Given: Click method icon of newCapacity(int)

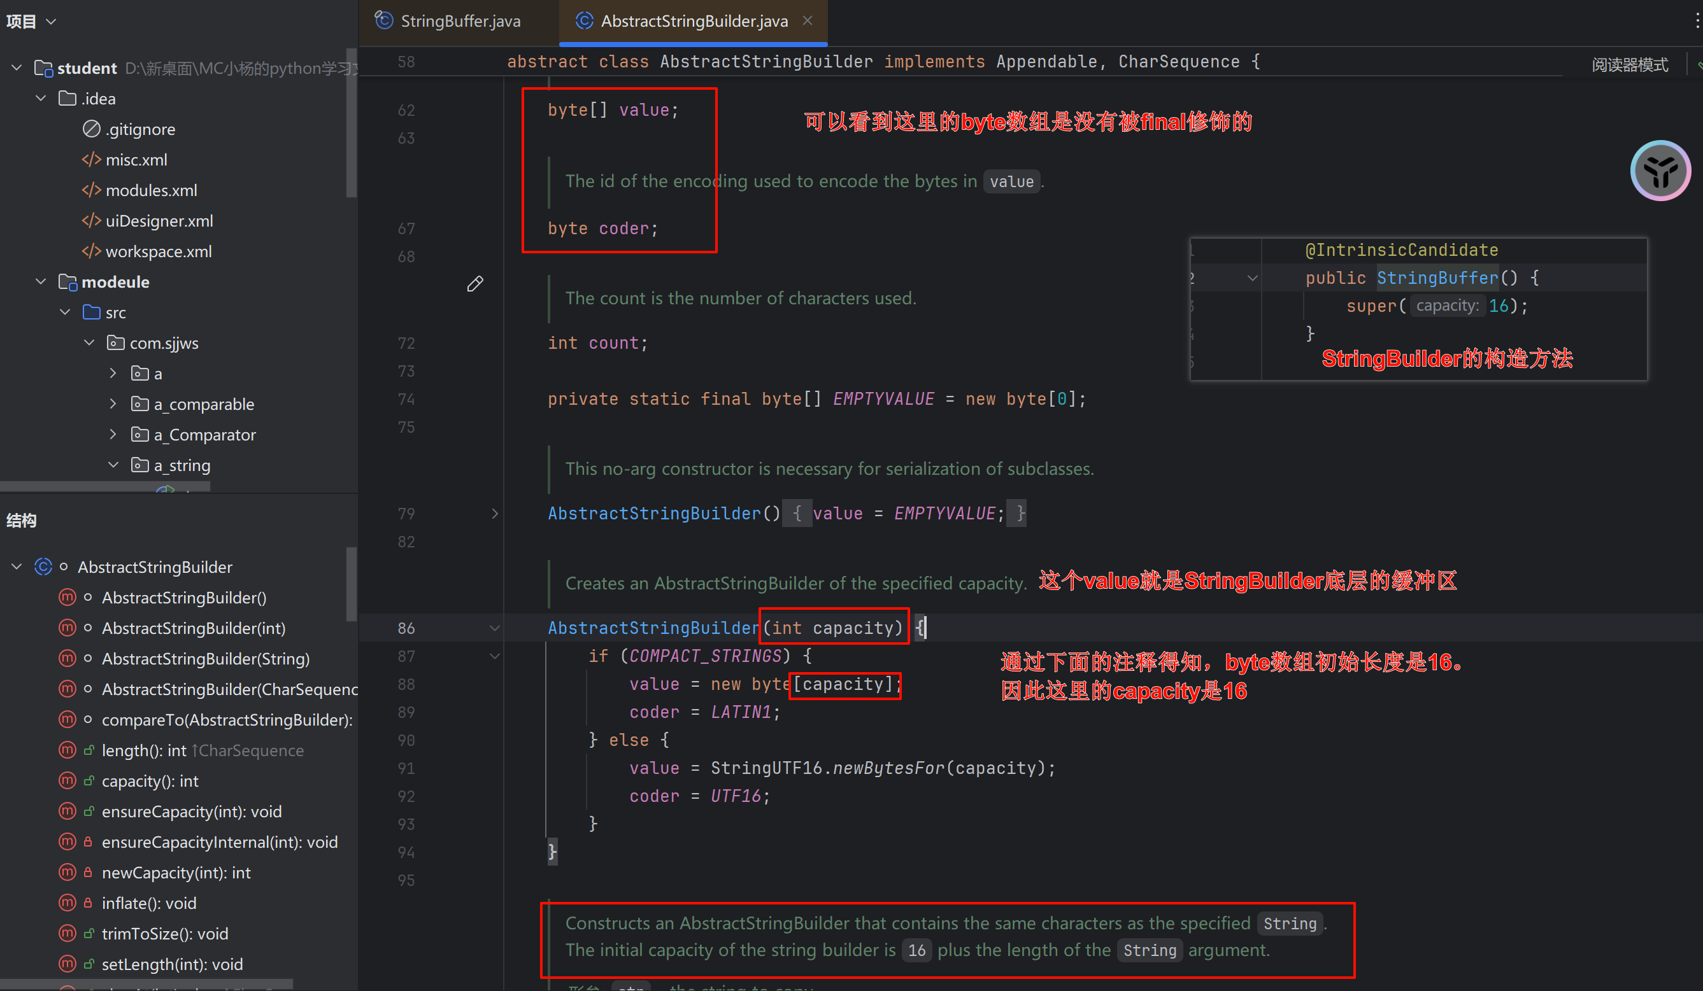Looking at the screenshot, I should (67, 872).
